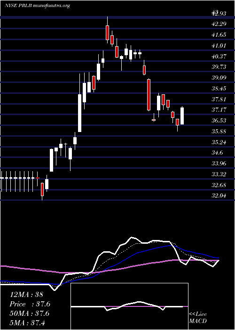Select the 32.04 price axis label

(x=219, y=196)
